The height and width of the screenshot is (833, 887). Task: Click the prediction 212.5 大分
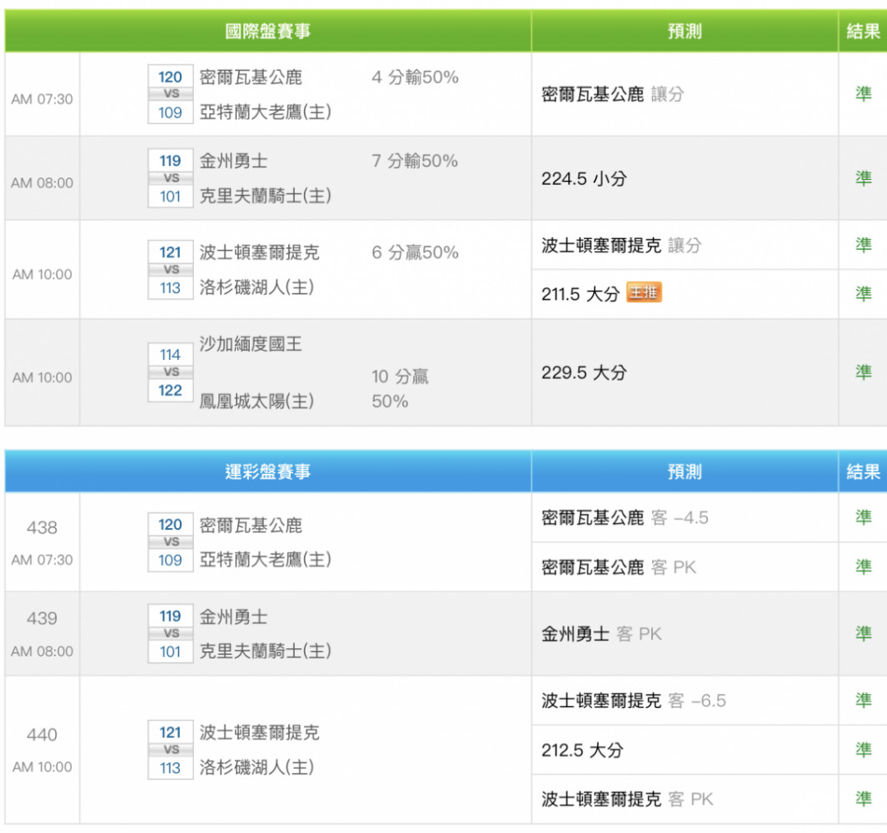pos(583,751)
